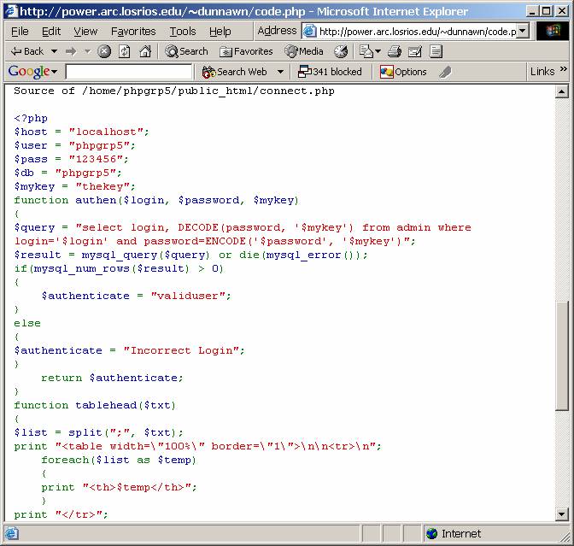Click the 341 blocked popup blocker button
This screenshot has width=574, height=546.
(x=330, y=72)
